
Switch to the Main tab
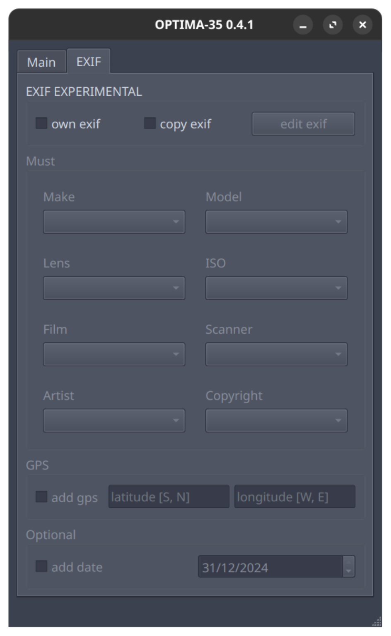[41, 62]
